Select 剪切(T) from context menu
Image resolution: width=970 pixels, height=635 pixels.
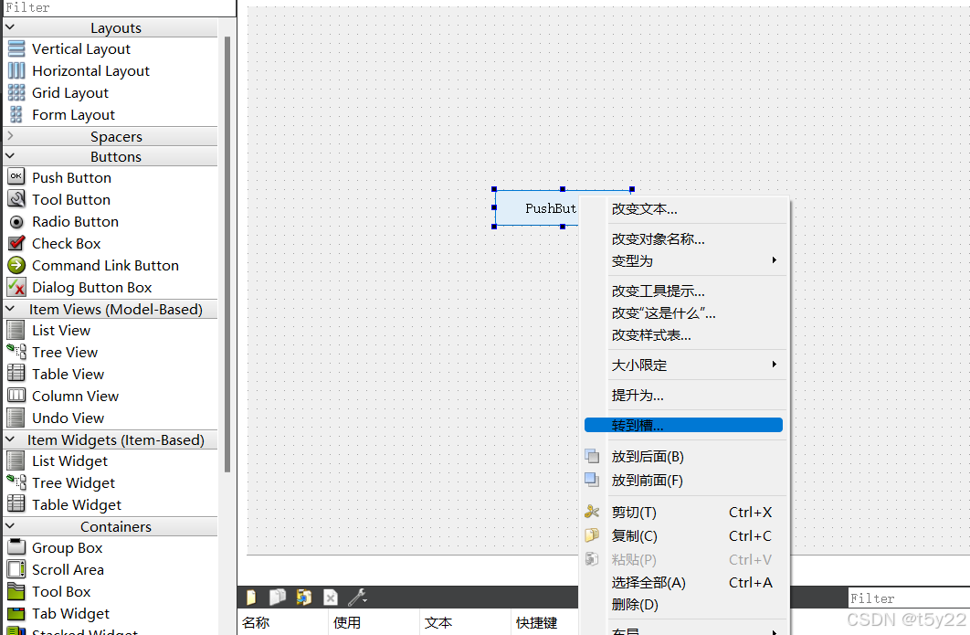coord(683,513)
